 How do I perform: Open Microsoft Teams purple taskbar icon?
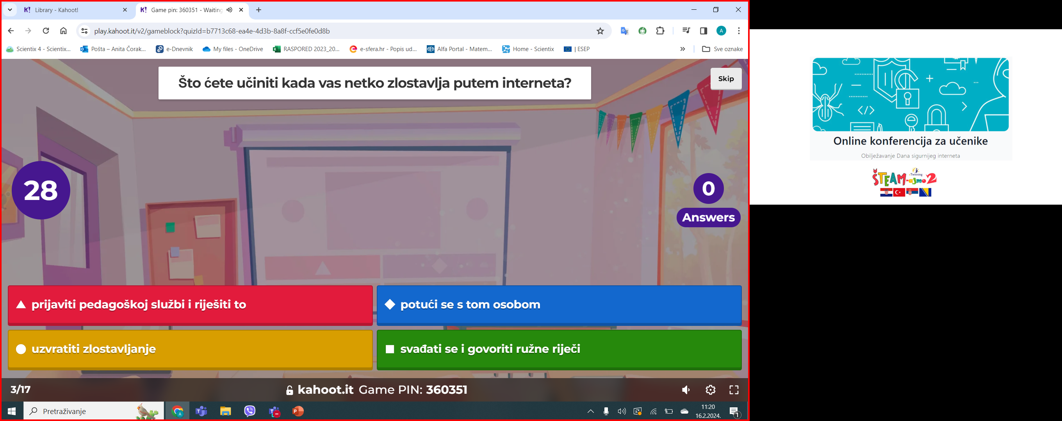coord(201,411)
